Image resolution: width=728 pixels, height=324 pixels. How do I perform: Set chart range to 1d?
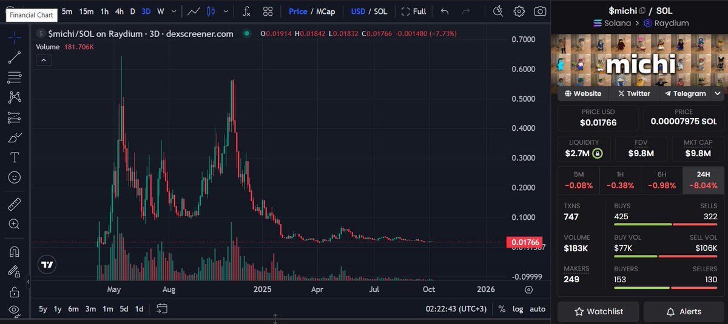click(139, 309)
